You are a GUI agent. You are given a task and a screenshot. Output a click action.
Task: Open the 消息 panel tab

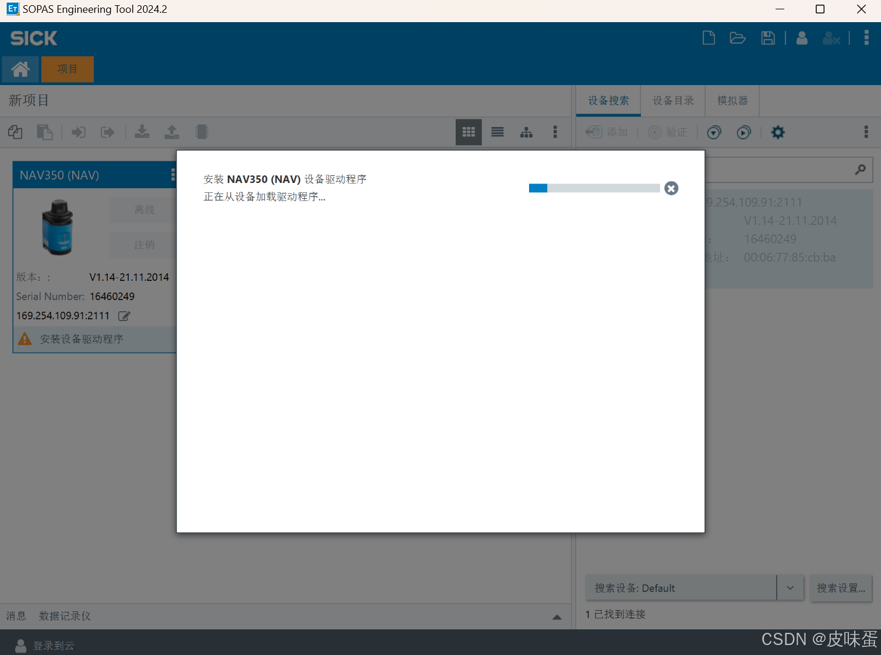16,616
